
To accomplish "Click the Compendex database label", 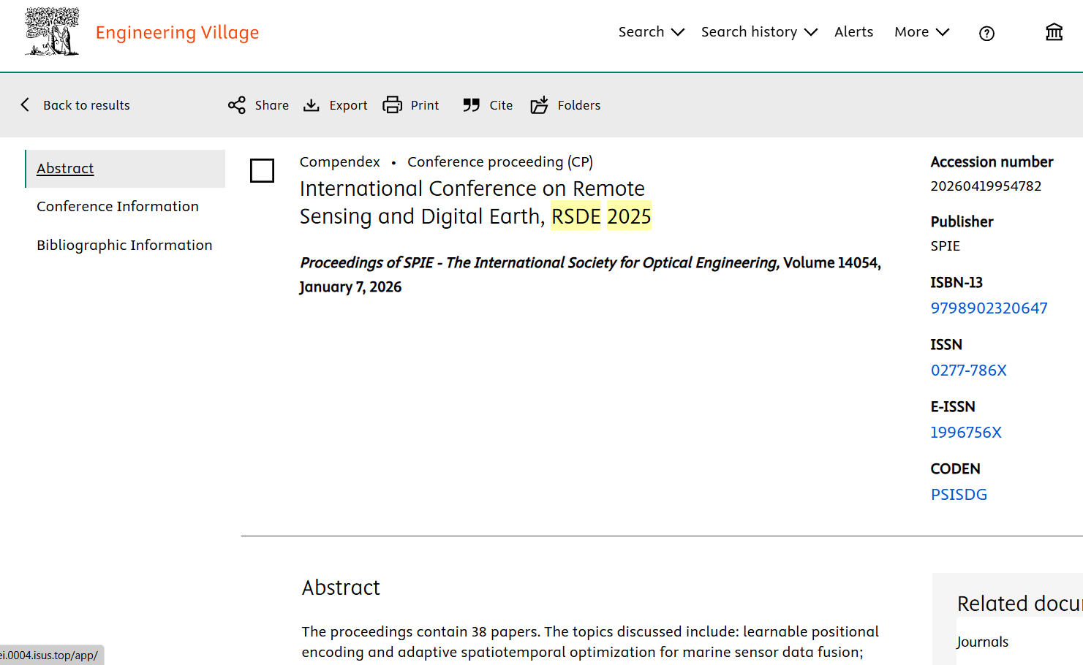I will (x=340, y=162).
